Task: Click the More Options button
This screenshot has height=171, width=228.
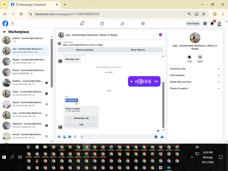Action: pos(138,50)
